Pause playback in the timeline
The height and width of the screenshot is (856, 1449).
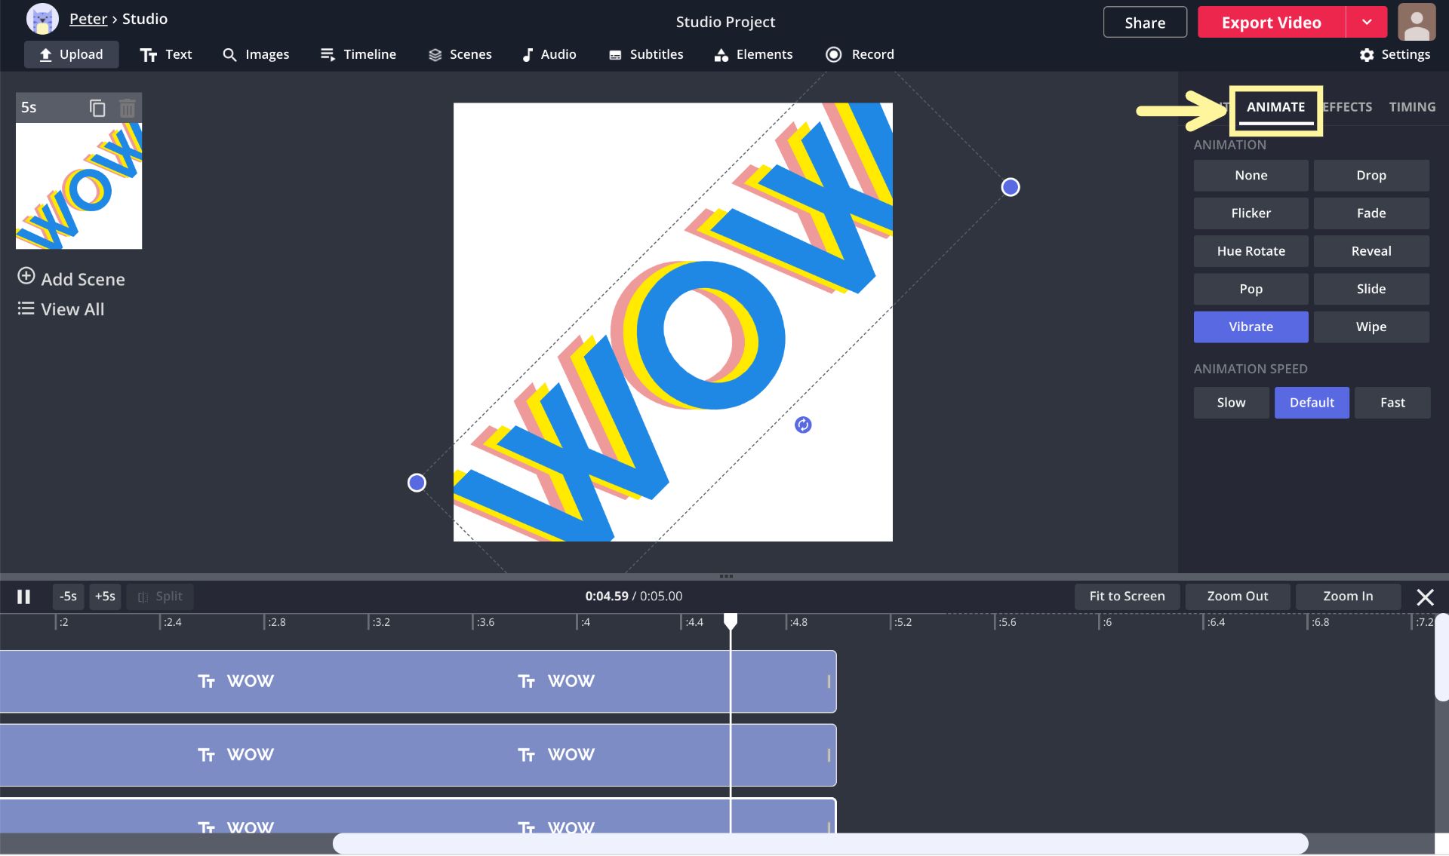[x=23, y=597]
